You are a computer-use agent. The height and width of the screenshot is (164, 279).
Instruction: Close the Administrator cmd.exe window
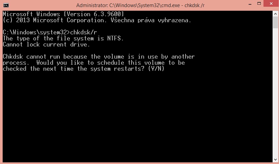tap(271, 4)
